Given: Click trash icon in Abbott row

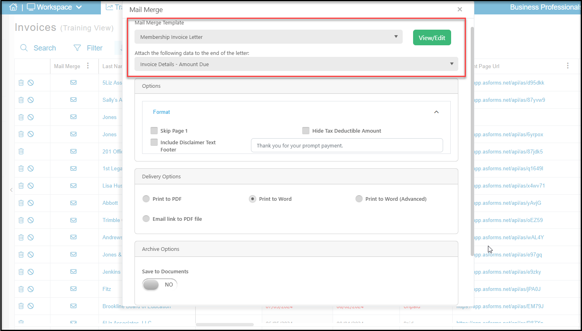Looking at the screenshot, I should pos(21,203).
